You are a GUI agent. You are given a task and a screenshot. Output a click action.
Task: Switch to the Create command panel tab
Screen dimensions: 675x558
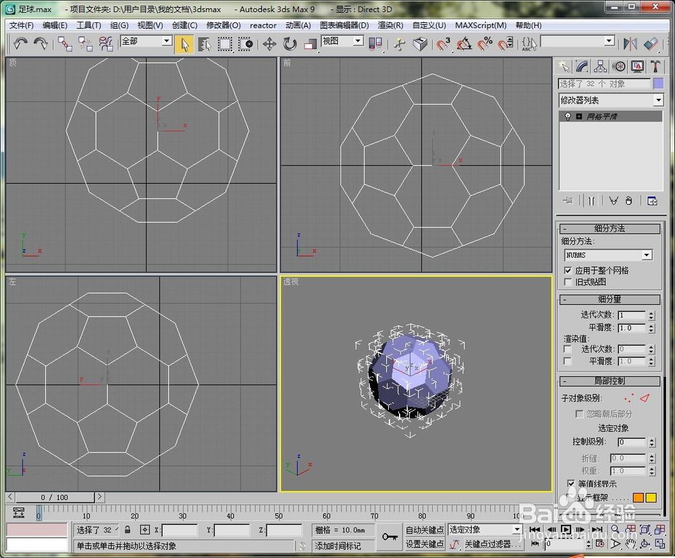pyautogui.click(x=564, y=66)
